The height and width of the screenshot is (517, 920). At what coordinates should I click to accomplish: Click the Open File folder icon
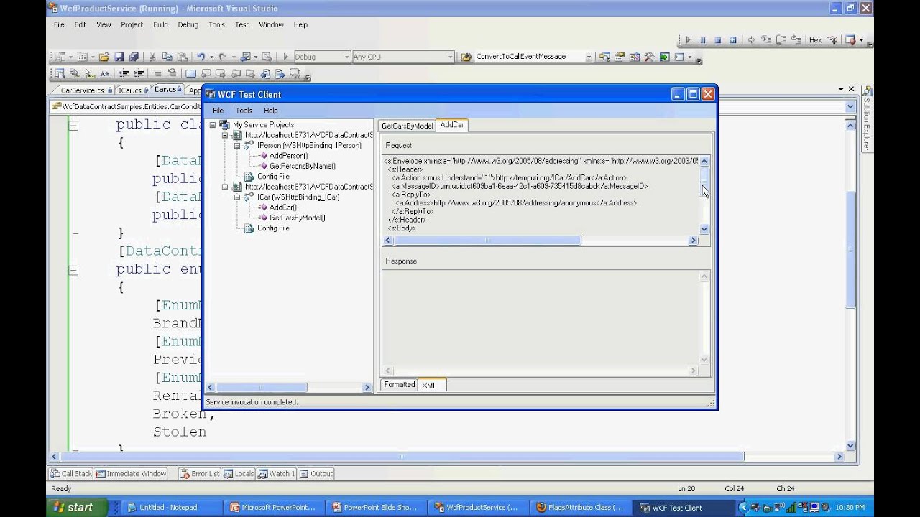click(x=104, y=57)
